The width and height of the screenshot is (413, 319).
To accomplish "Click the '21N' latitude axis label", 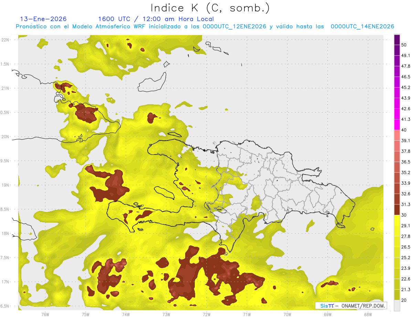I will coord(6,88).
